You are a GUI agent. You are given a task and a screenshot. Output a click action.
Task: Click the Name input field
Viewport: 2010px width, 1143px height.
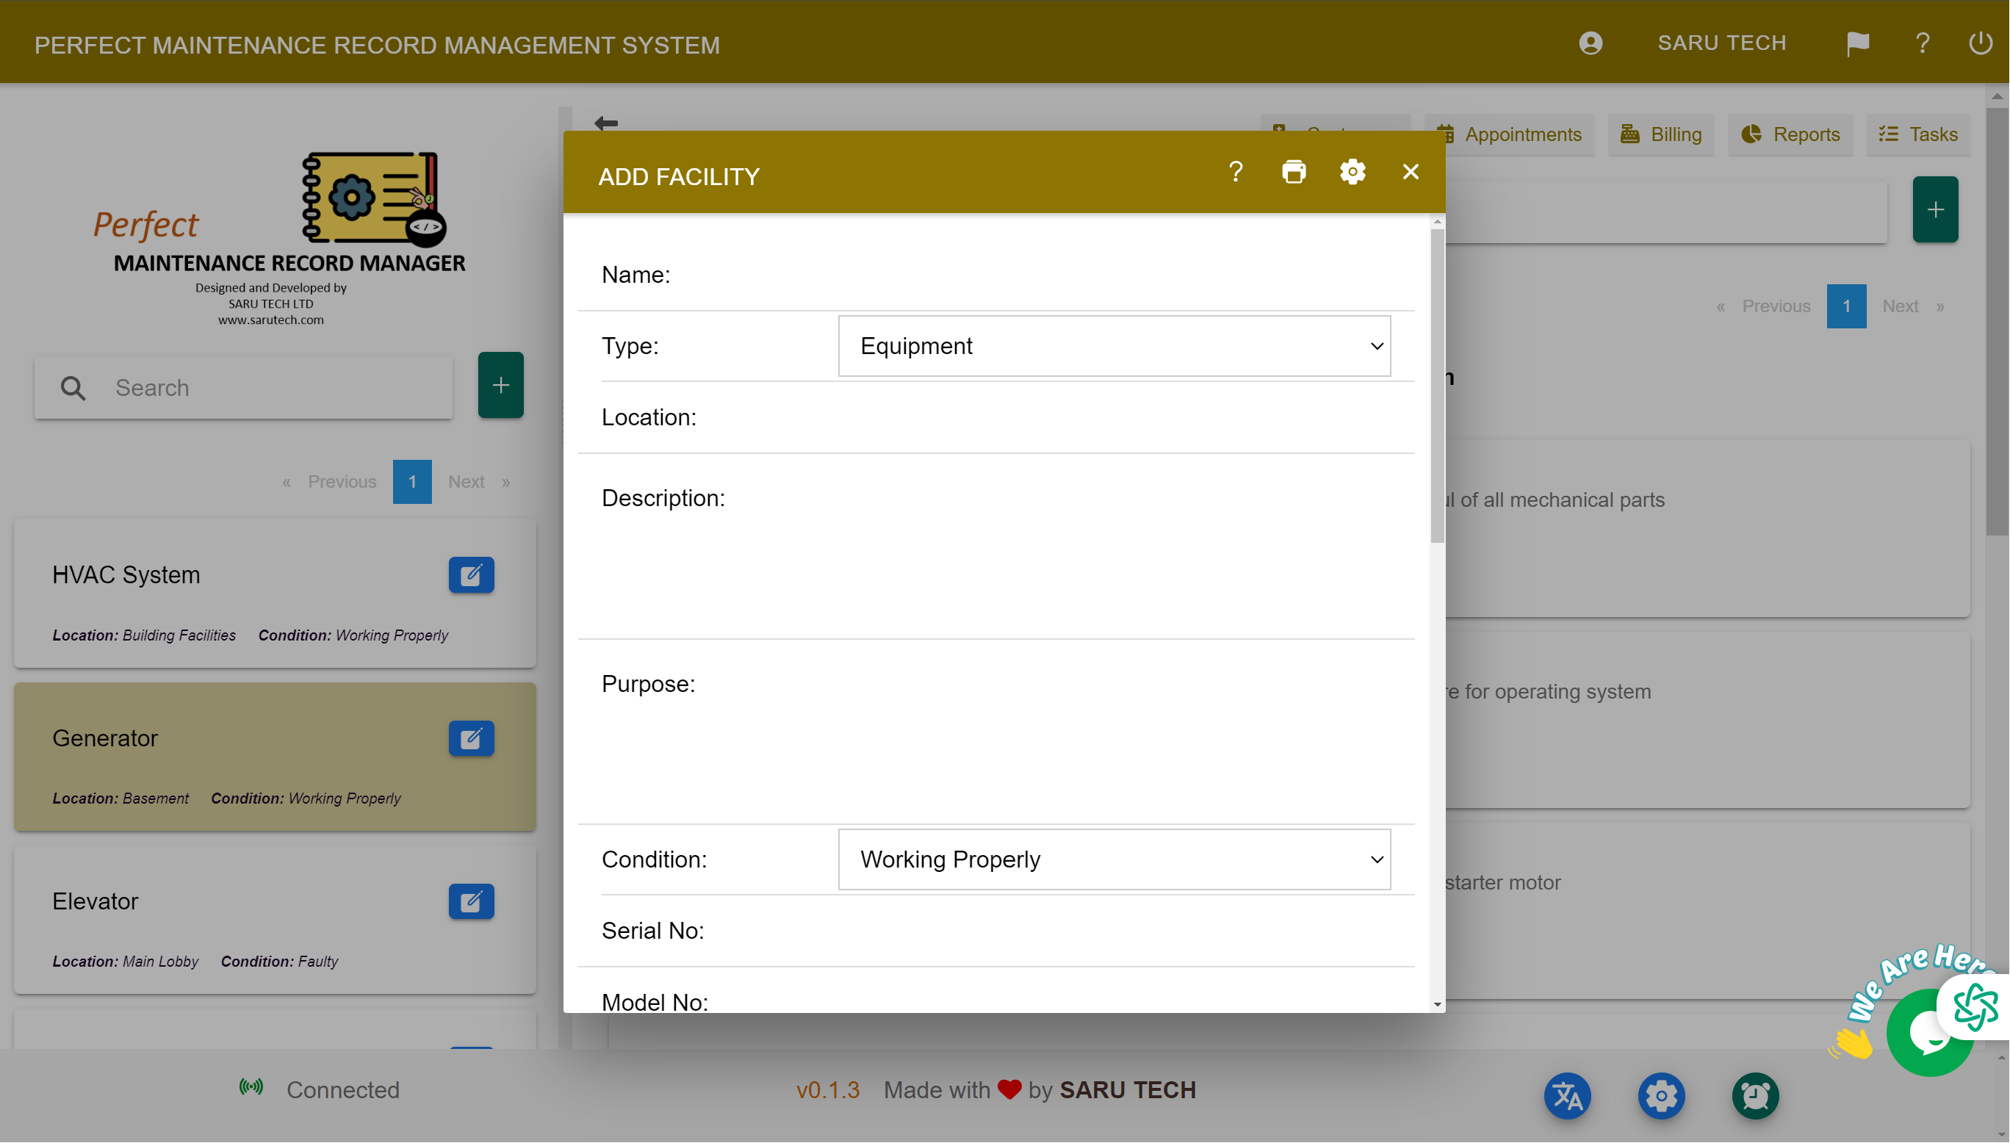1114,275
